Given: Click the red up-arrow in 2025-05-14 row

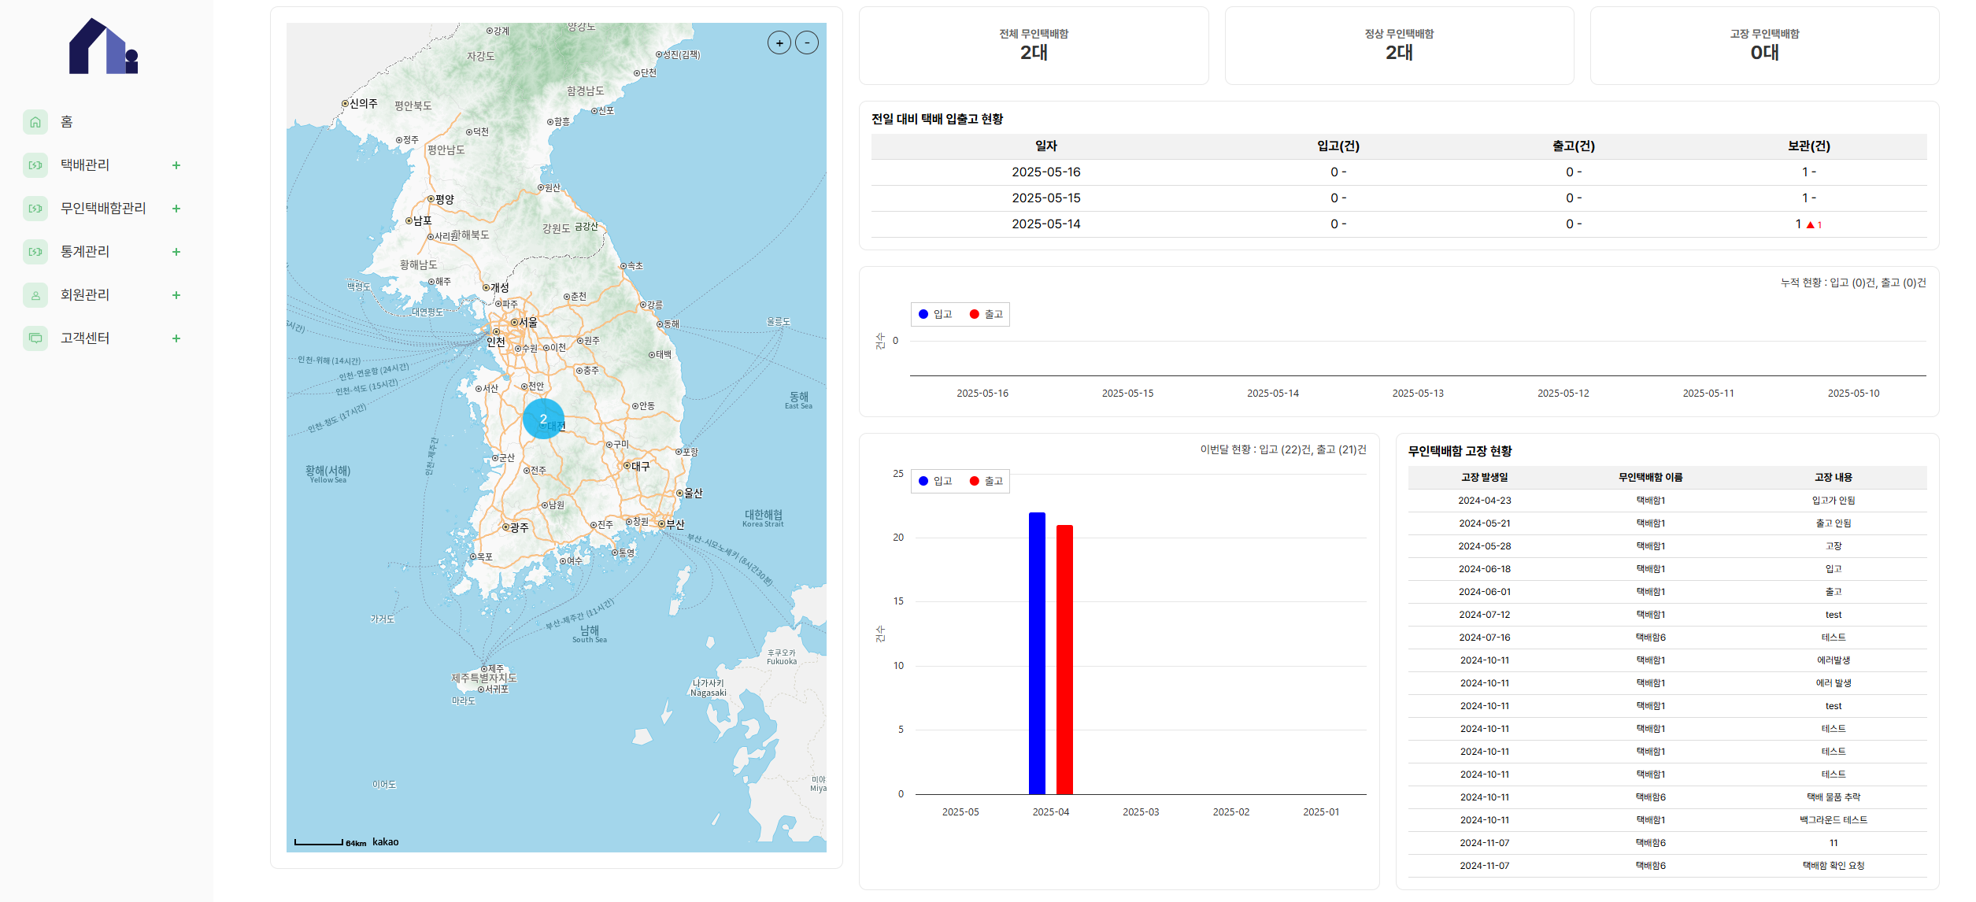Looking at the screenshot, I should [x=1811, y=225].
